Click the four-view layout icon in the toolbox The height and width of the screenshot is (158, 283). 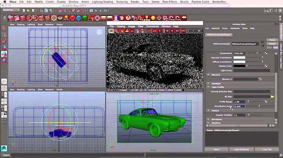coord(4,88)
